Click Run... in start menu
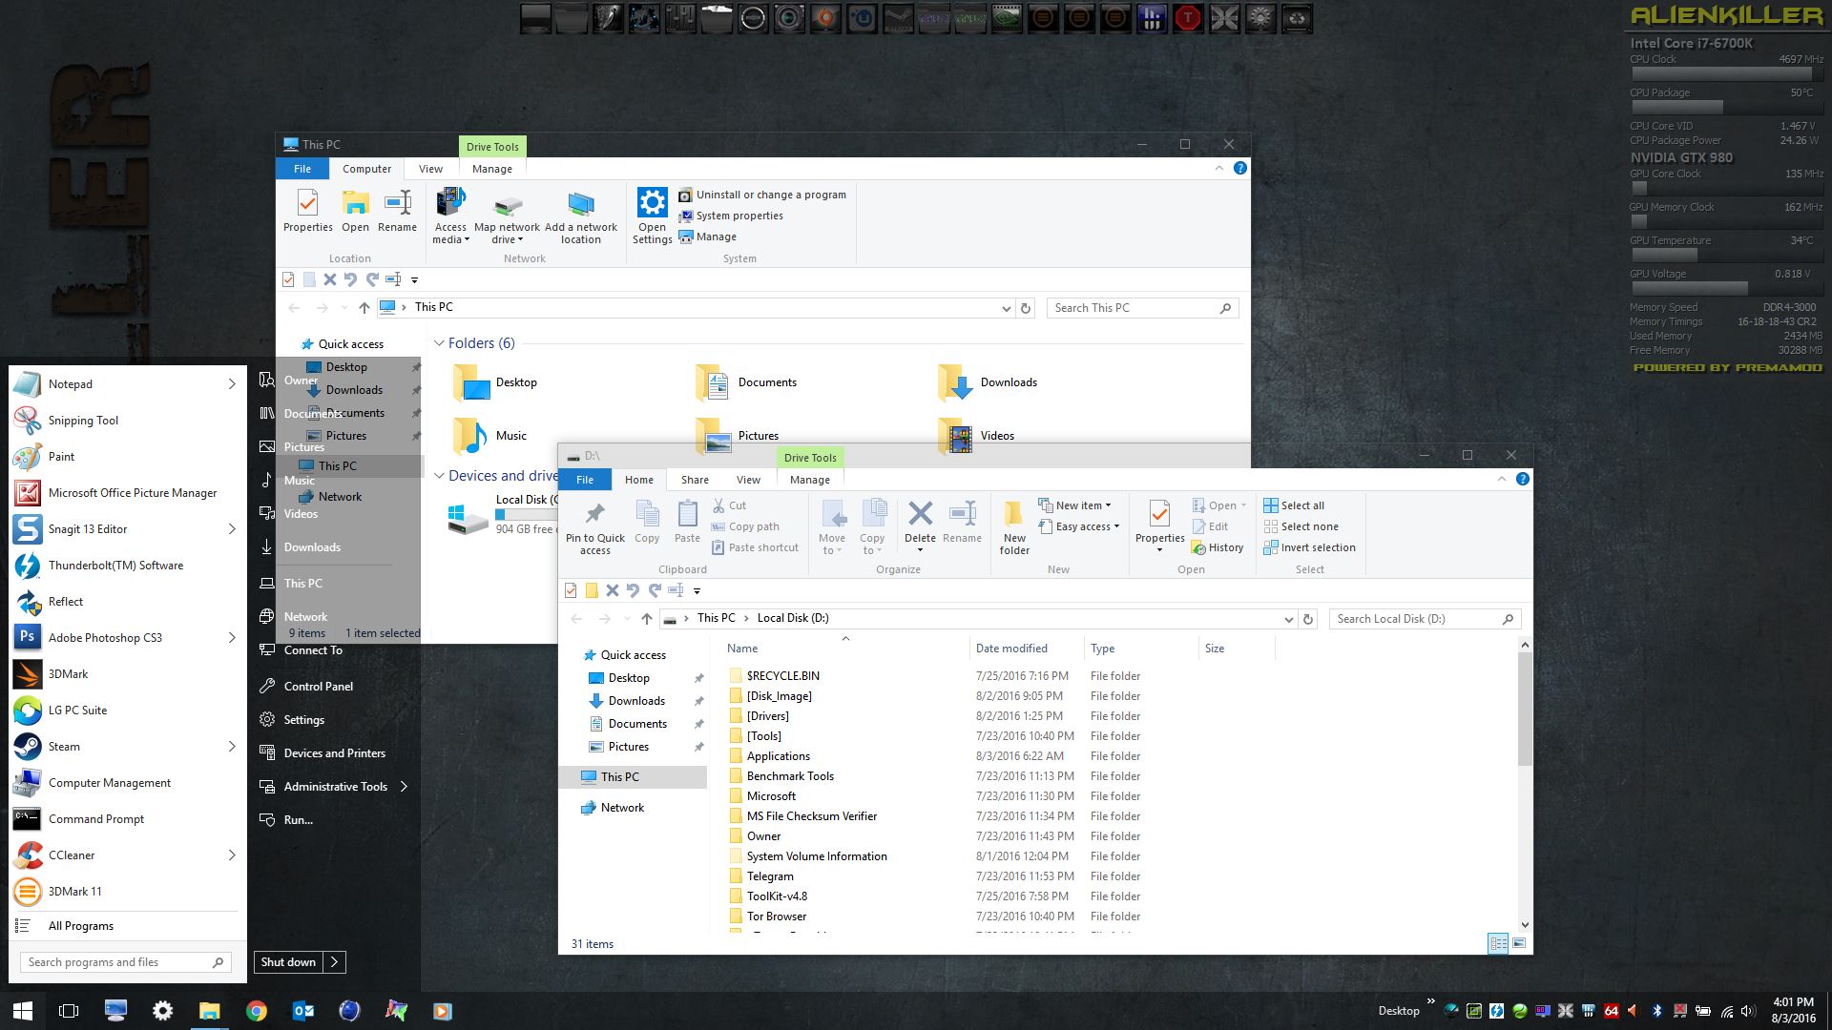This screenshot has width=1832, height=1030. click(x=298, y=820)
